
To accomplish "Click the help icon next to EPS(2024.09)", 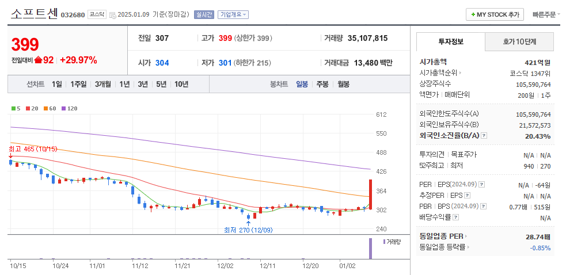I will tap(481, 185).
